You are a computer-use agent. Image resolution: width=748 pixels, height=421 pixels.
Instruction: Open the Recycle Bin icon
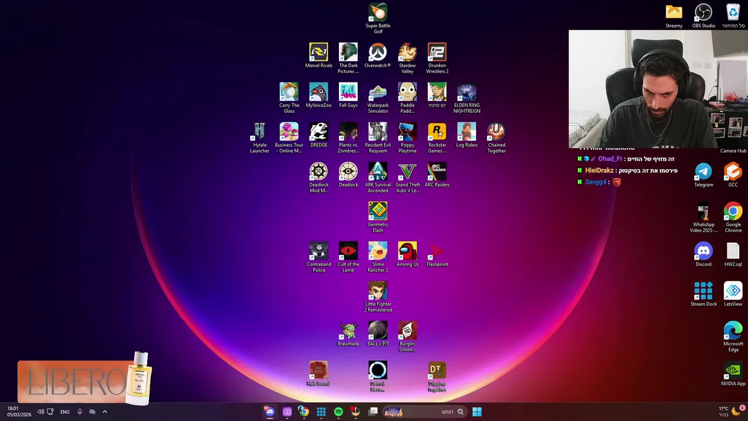(x=733, y=16)
